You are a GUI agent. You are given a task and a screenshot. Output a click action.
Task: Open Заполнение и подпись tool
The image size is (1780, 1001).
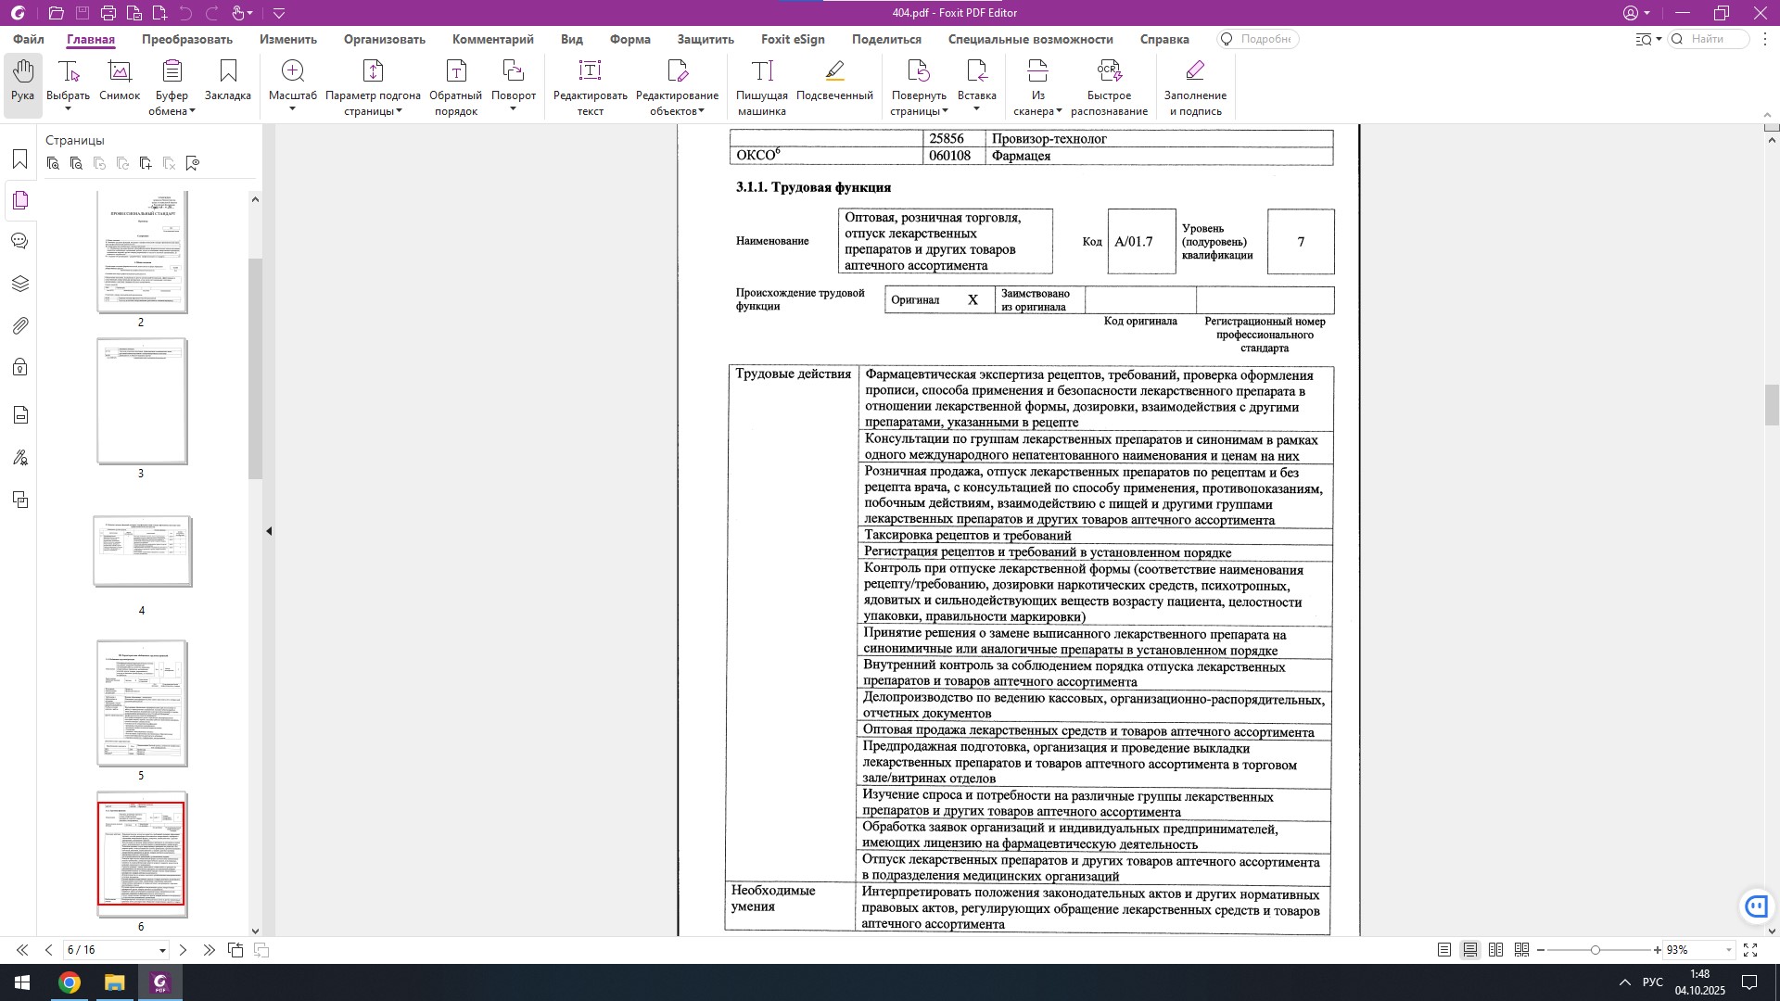tap(1196, 86)
